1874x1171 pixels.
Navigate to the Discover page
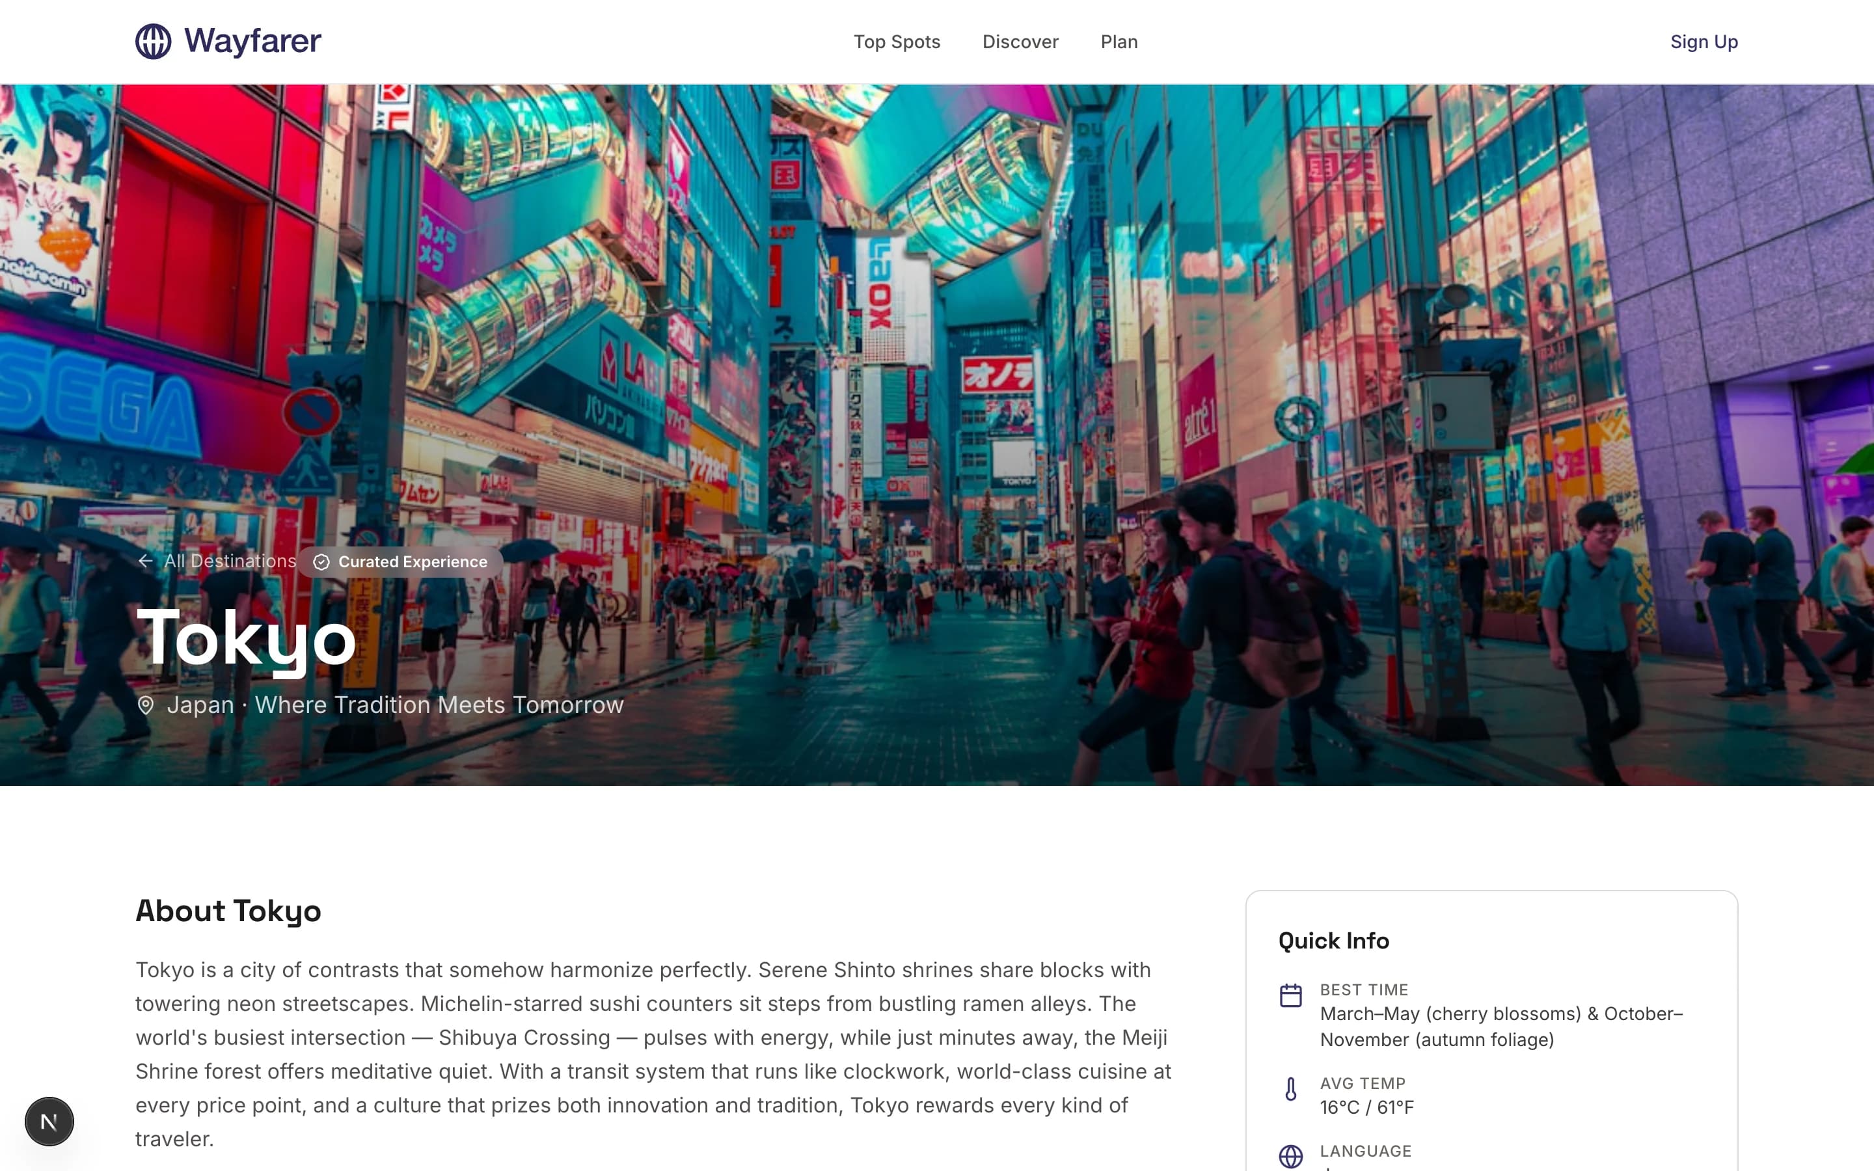(1020, 42)
